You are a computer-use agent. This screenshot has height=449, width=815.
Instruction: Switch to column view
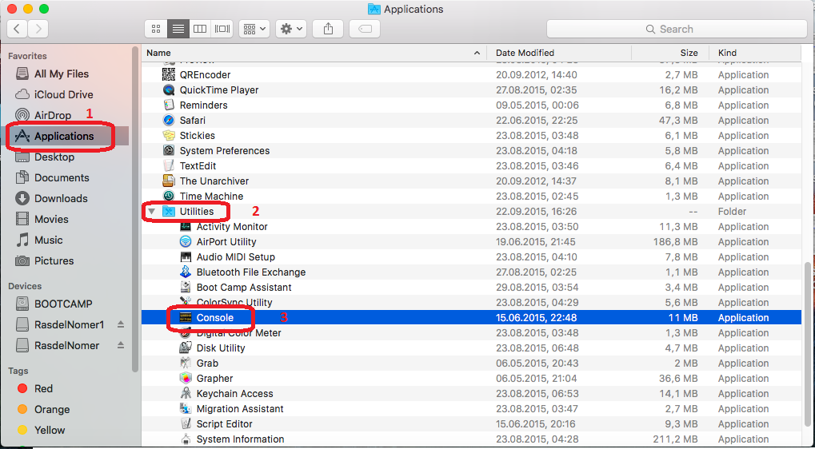coord(200,29)
